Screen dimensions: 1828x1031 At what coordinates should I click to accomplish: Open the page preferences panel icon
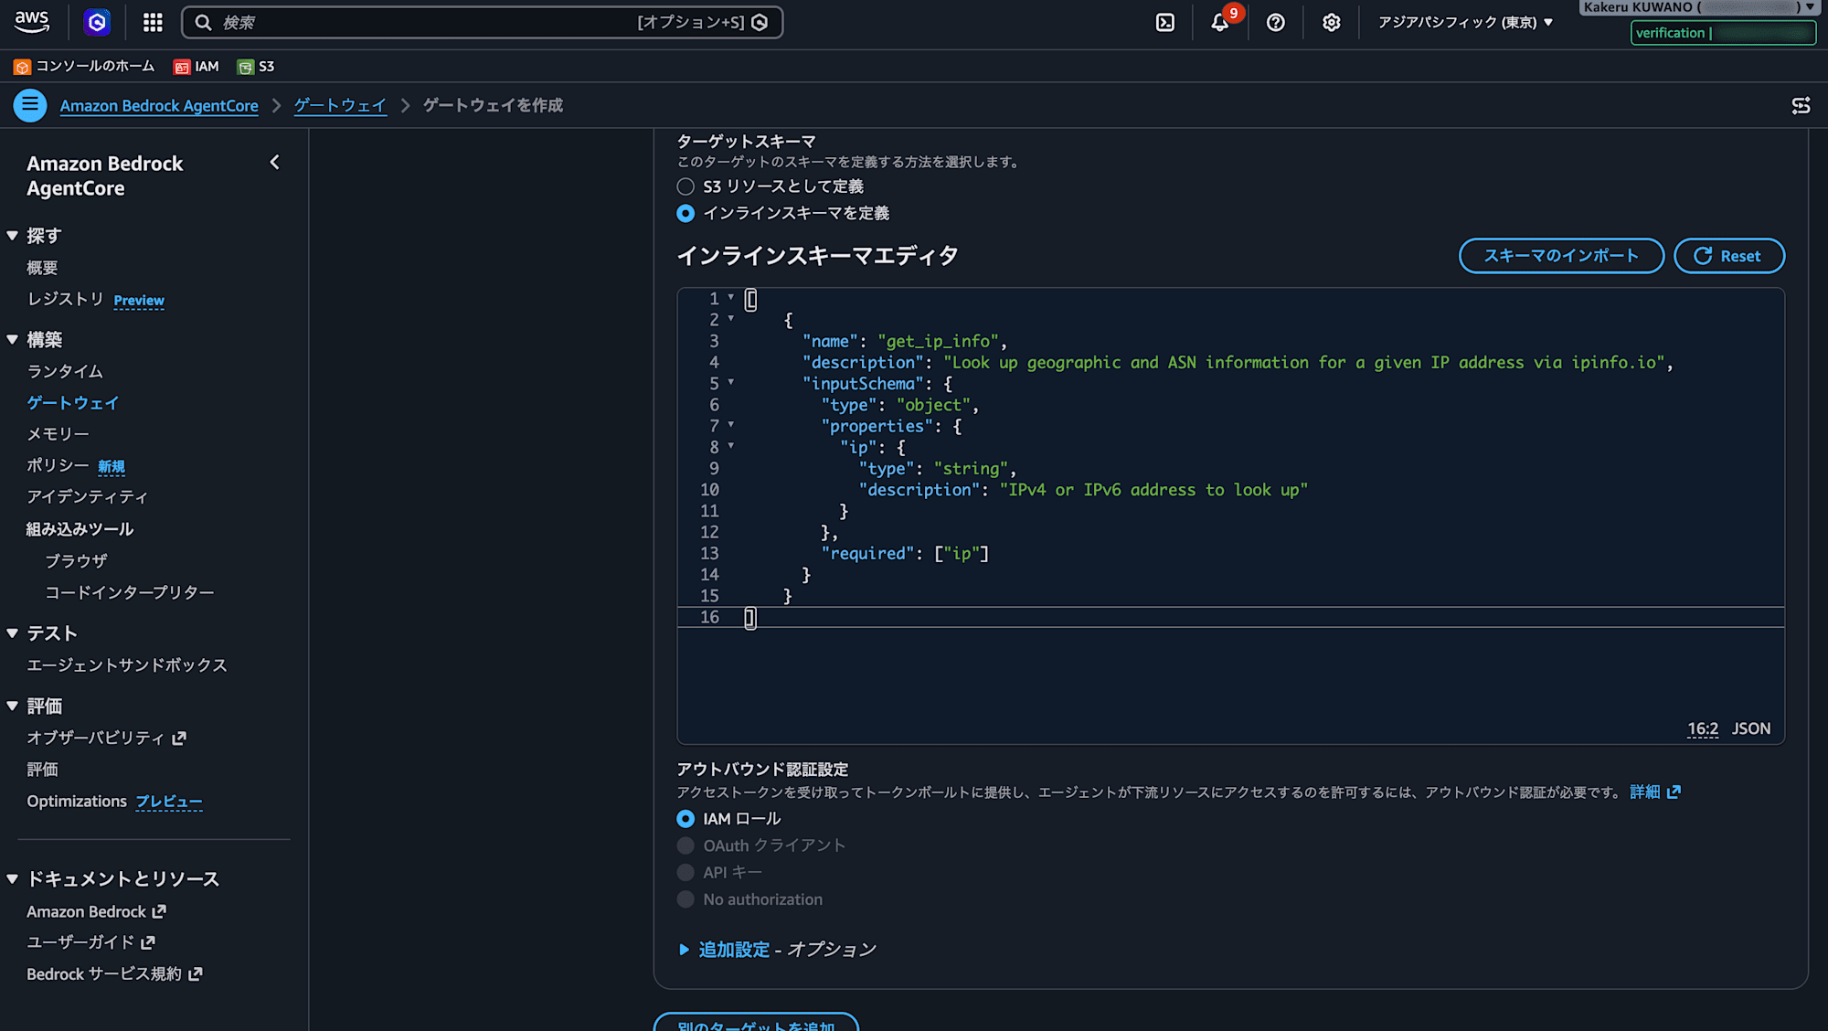[x=1801, y=106]
